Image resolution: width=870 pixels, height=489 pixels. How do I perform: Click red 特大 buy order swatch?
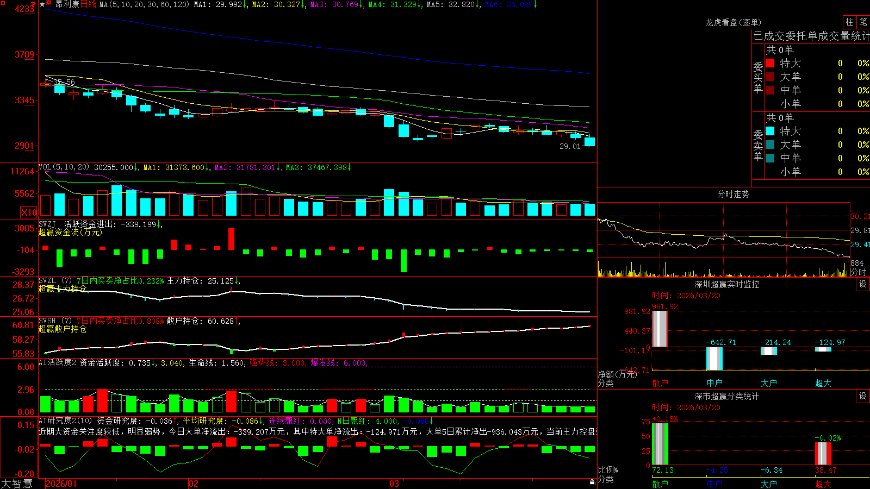[770, 63]
